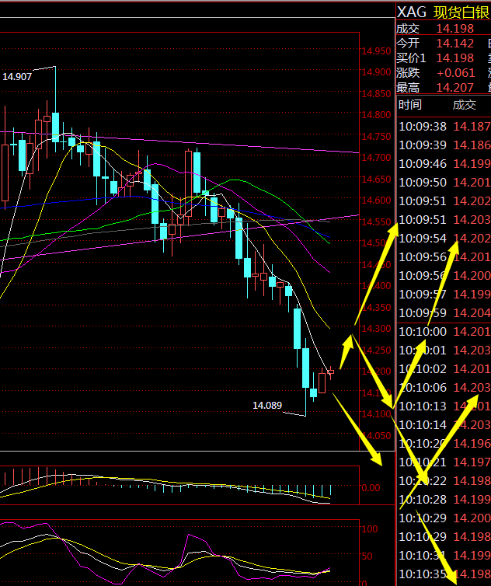Click the 0.00 MACD axis label
Viewport: 491px width, 586px height.
point(371,488)
